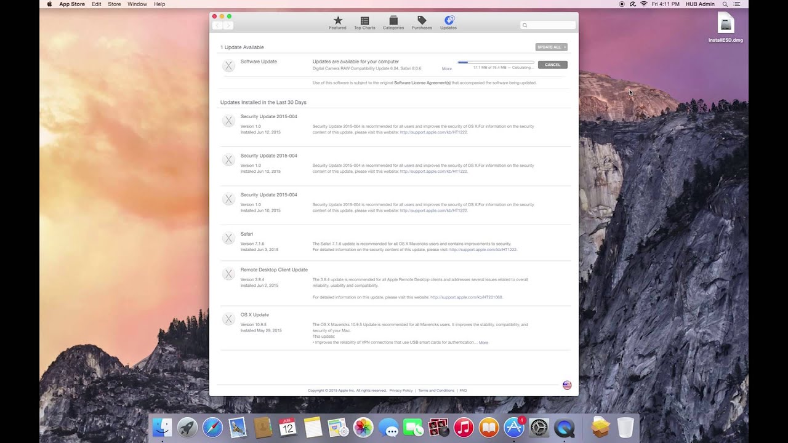Open Spotlight search in the menu bar

725,4
